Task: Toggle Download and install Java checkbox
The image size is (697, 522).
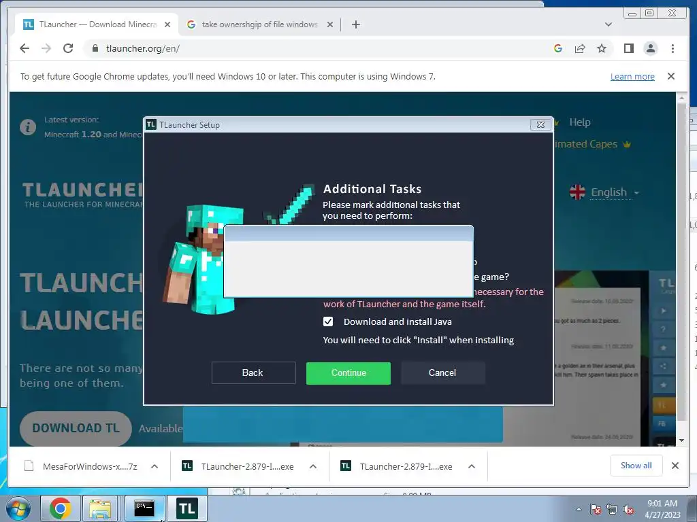Action: pos(328,321)
